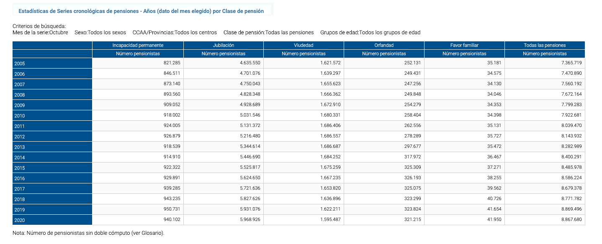Click the Criterios de búsqueda label
Screen dimensions: 602x244
(x=39, y=26)
